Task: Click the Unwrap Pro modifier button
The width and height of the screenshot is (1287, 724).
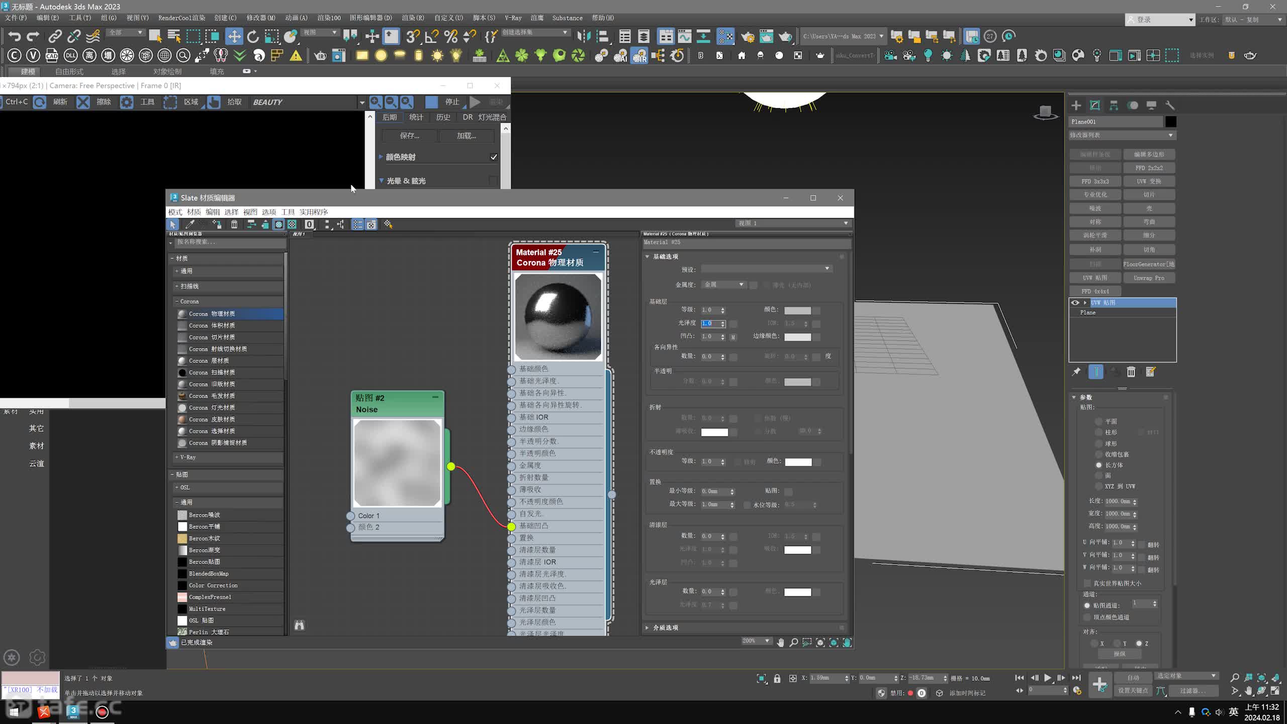Action: click(1149, 278)
